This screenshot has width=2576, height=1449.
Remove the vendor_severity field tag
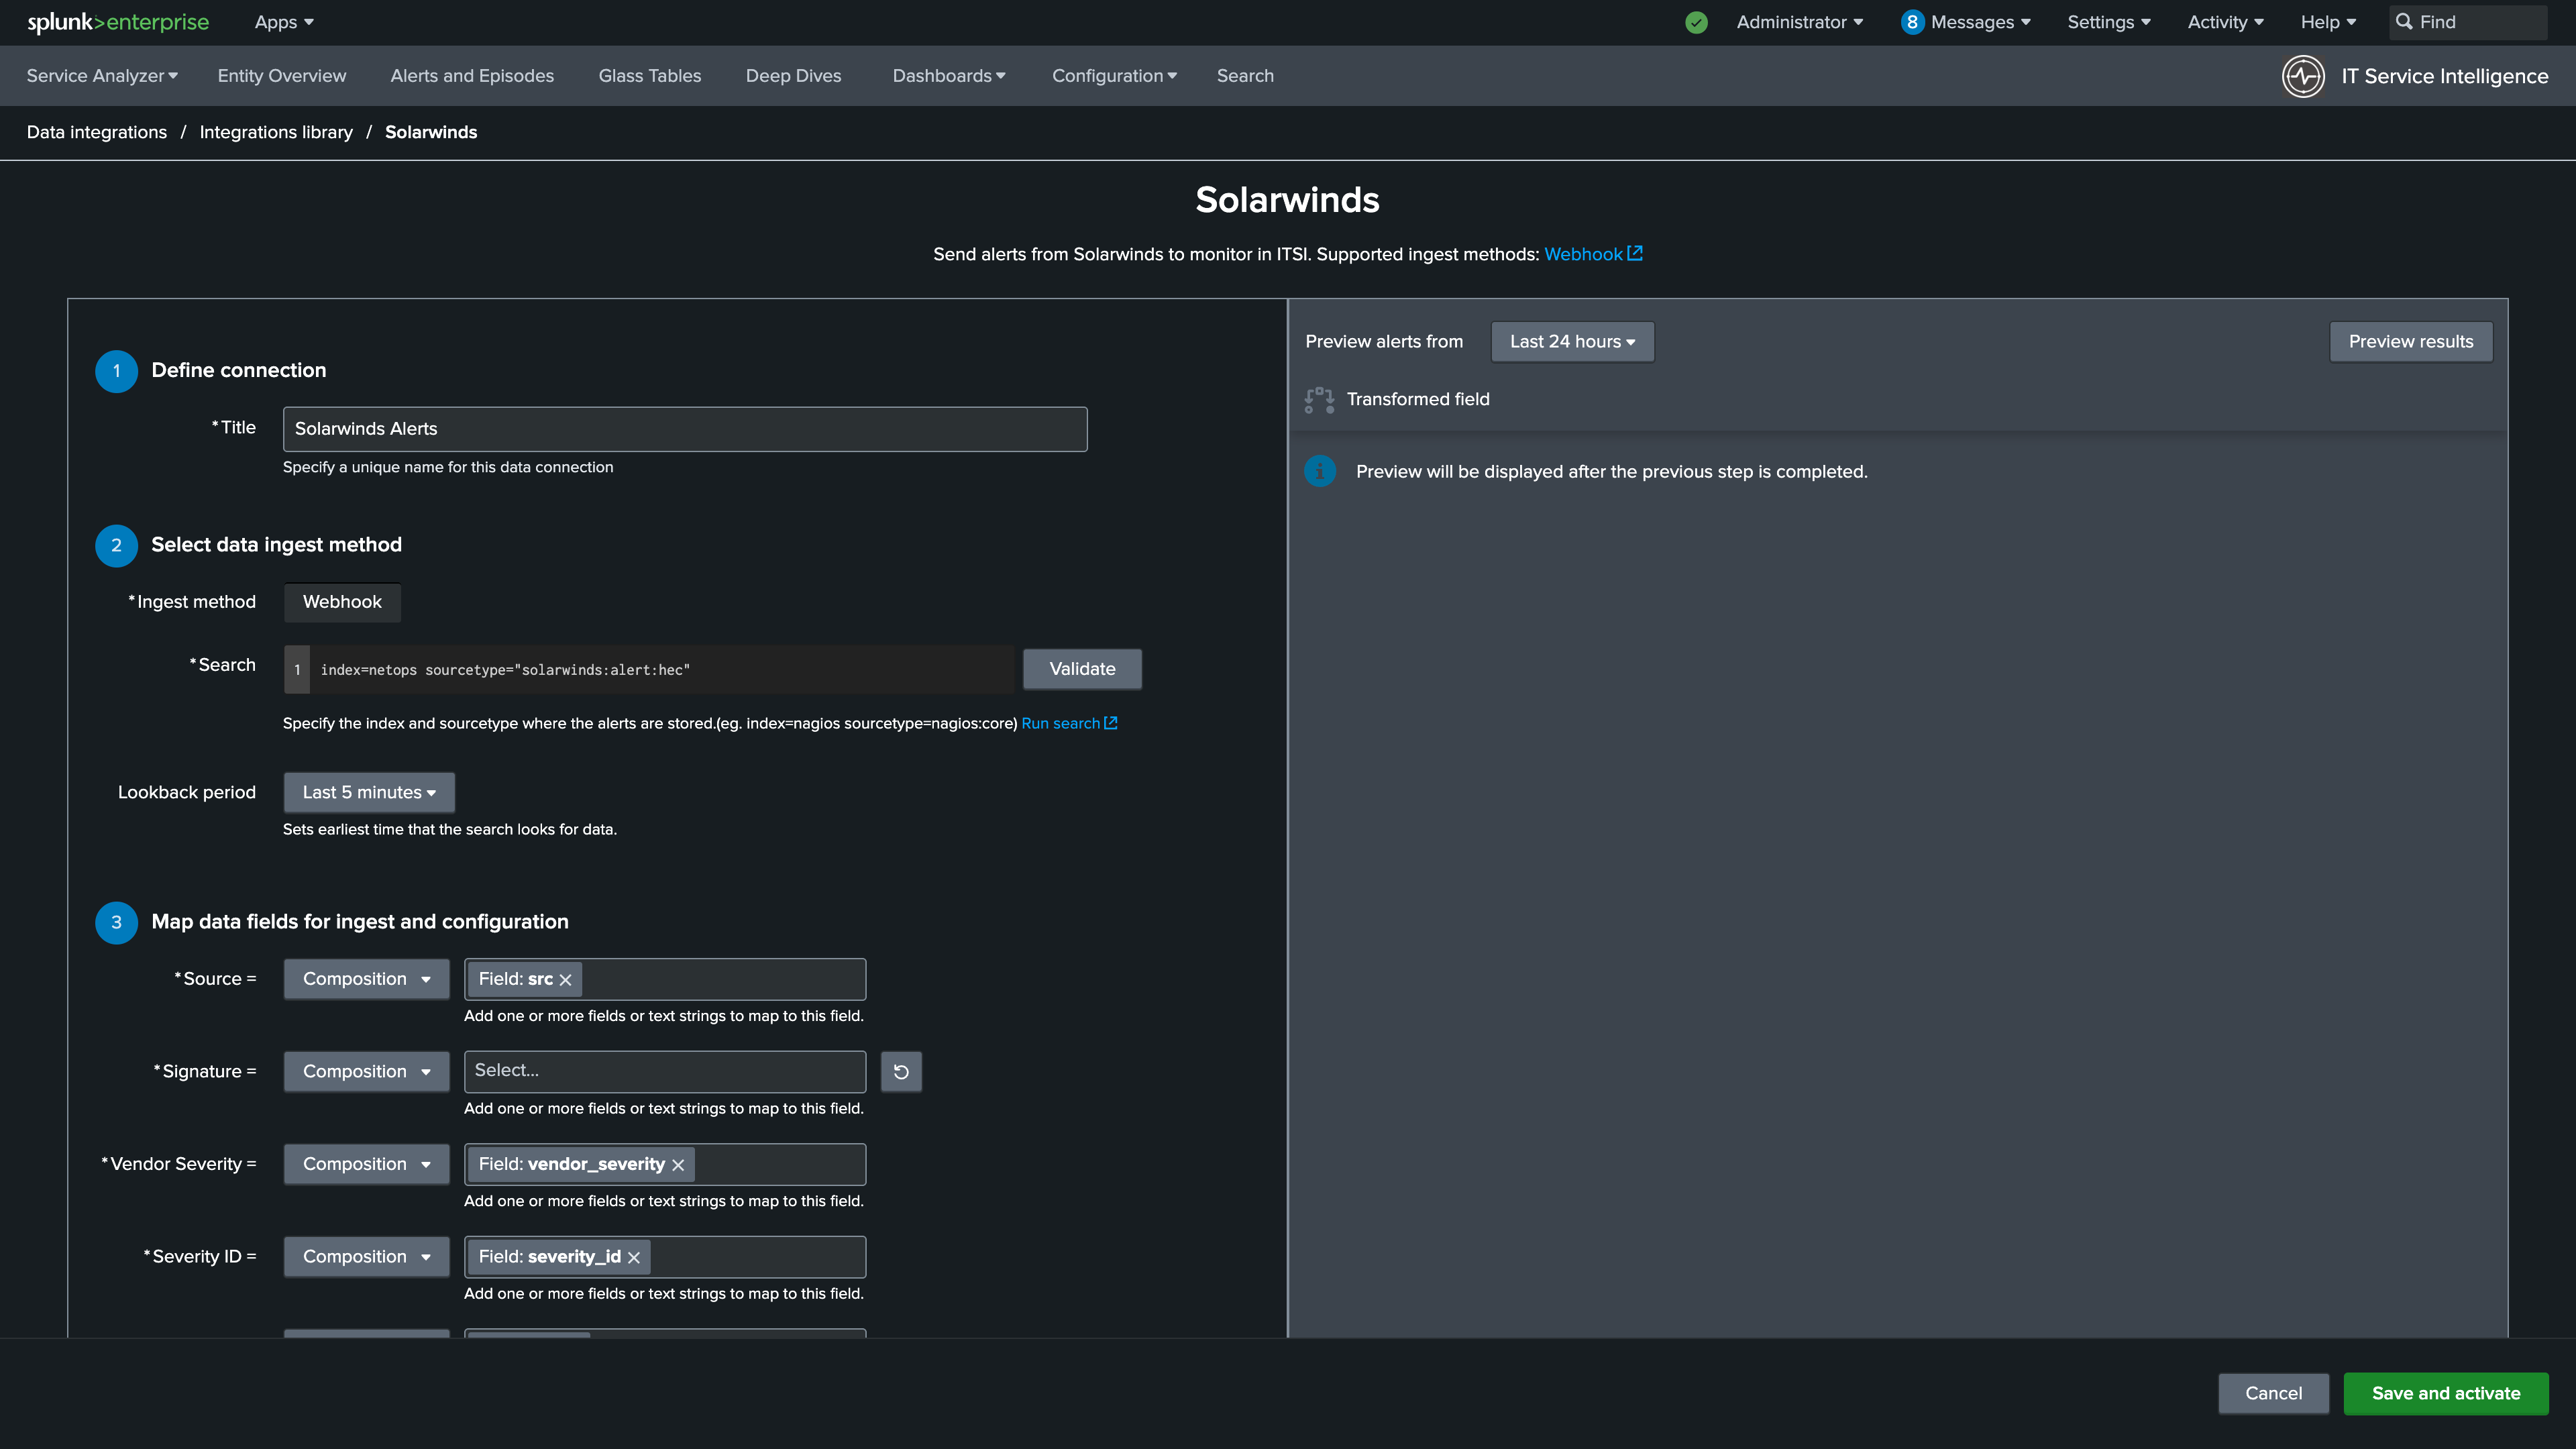tap(678, 1165)
